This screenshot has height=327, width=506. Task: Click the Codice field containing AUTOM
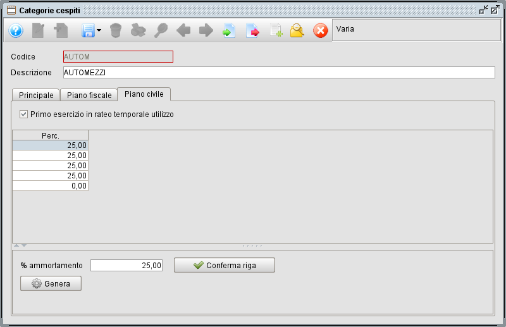click(x=118, y=57)
